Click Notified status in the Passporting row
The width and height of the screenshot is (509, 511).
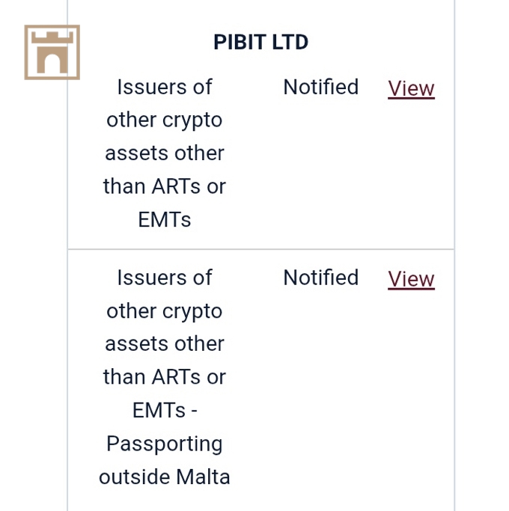320,278
